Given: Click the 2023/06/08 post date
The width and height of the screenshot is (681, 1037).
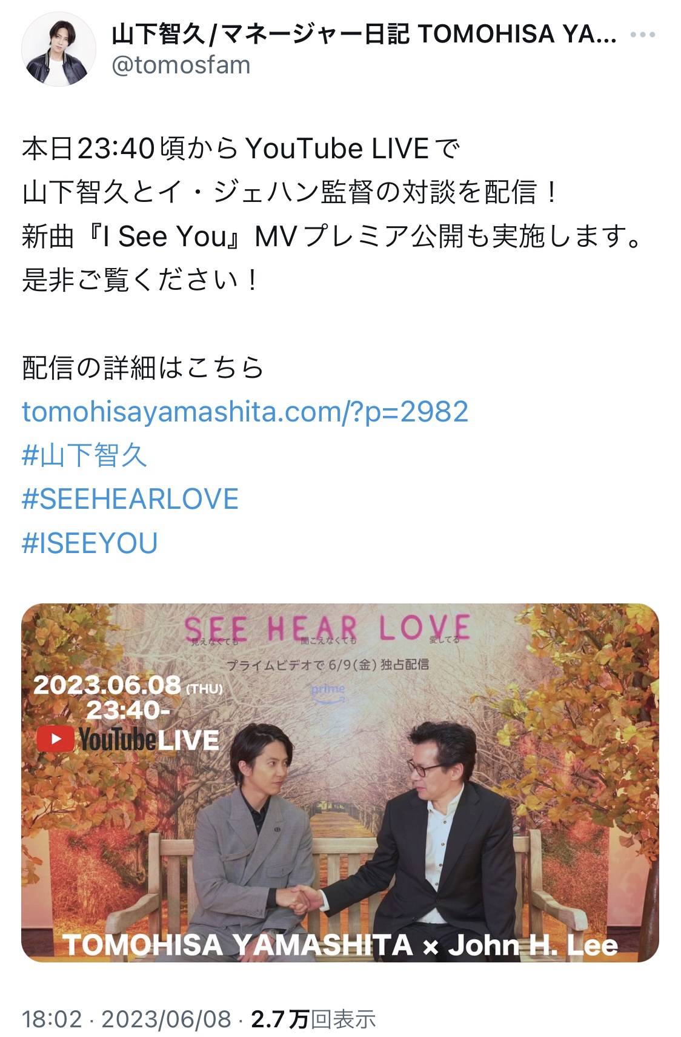Looking at the screenshot, I should coord(166,1019).
